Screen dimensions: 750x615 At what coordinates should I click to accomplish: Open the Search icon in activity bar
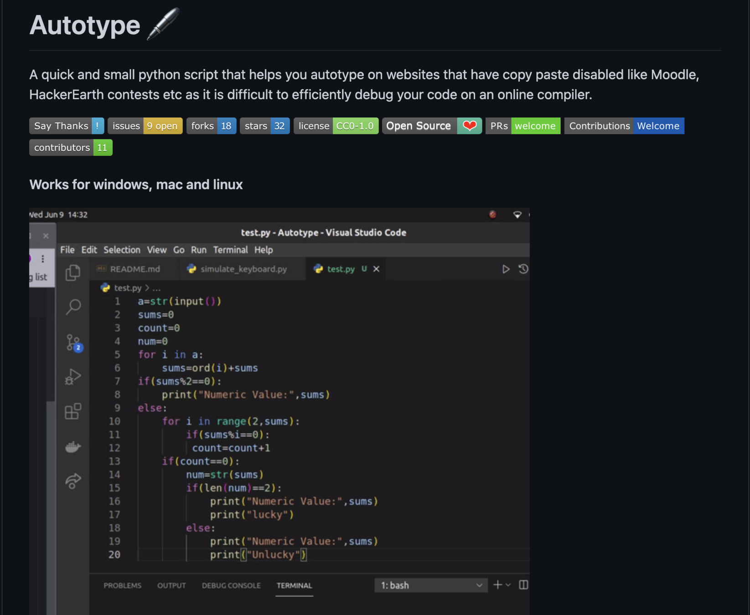click(x=73, y=307)
